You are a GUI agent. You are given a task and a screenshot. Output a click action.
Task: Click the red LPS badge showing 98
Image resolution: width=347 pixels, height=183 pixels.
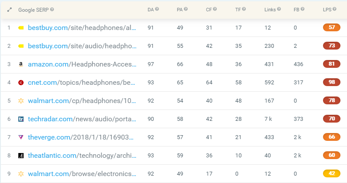(332, 82)
